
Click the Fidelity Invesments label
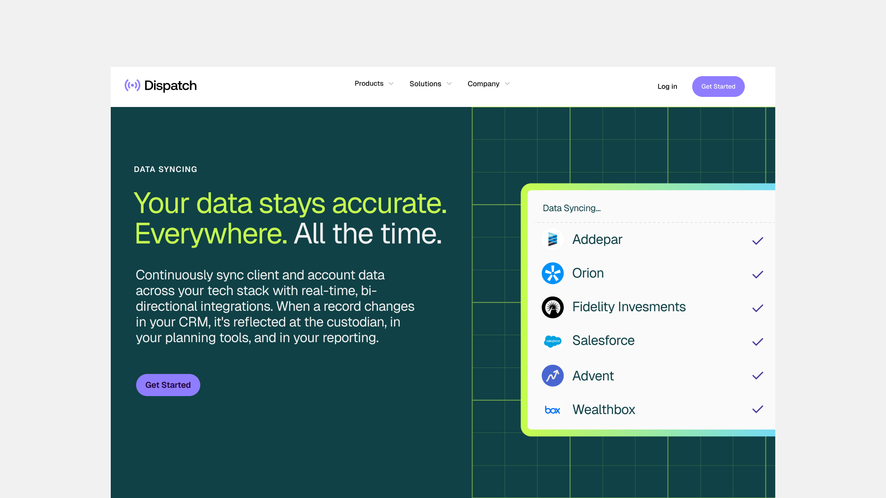629,307
